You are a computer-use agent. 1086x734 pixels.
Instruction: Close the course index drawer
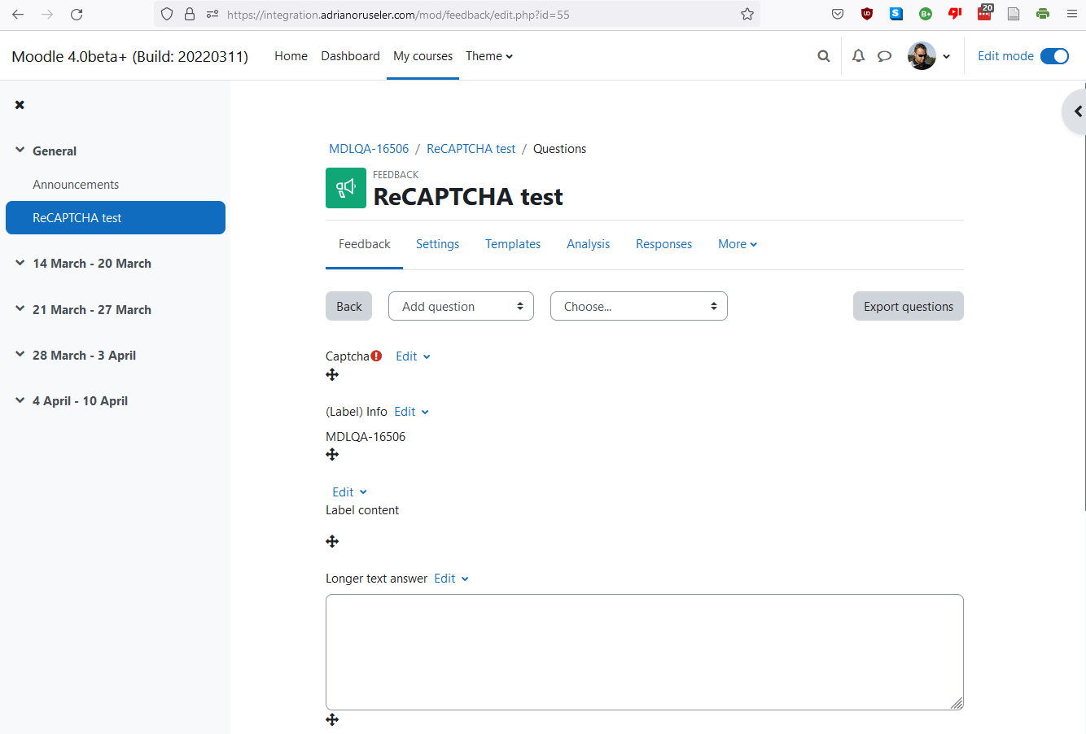[20, 105]
